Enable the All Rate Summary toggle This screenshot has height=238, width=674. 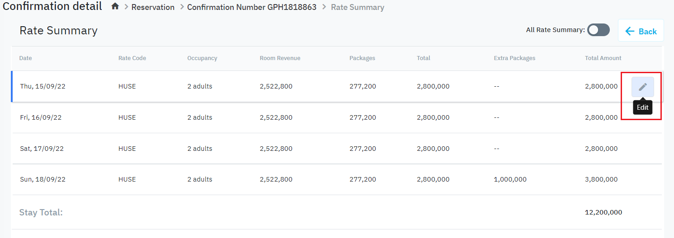pyautogui.click(x=598, y=30)
